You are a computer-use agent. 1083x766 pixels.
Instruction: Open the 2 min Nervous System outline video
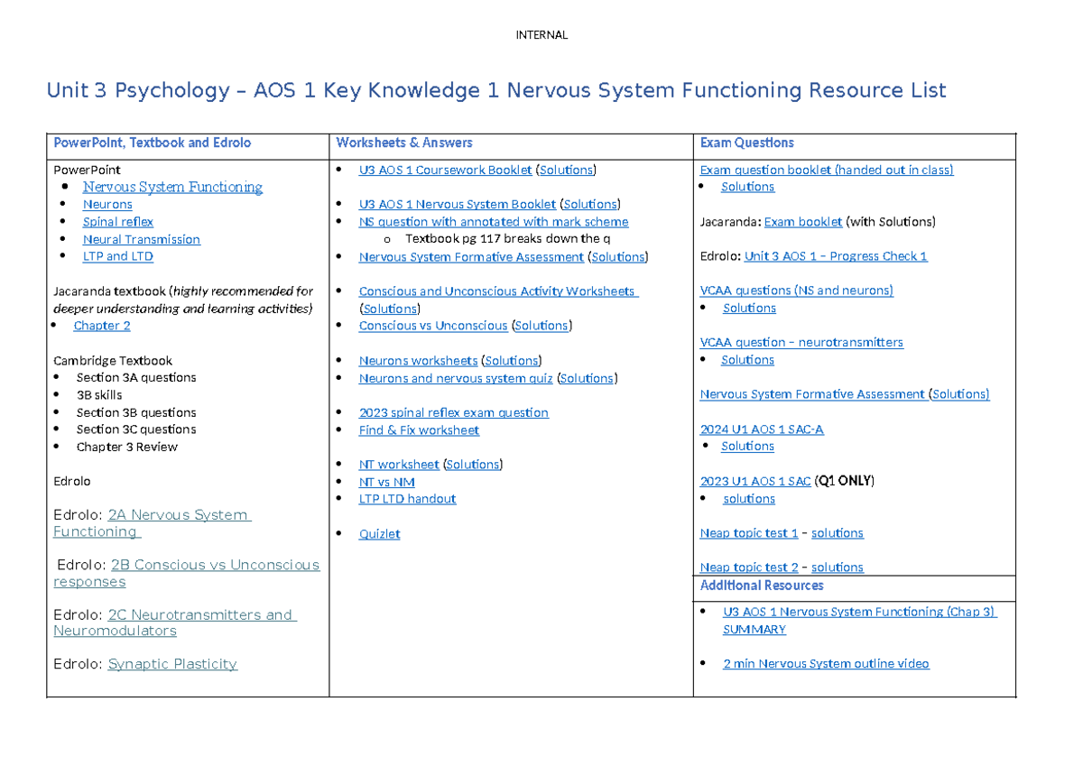(x=826, y=663)
